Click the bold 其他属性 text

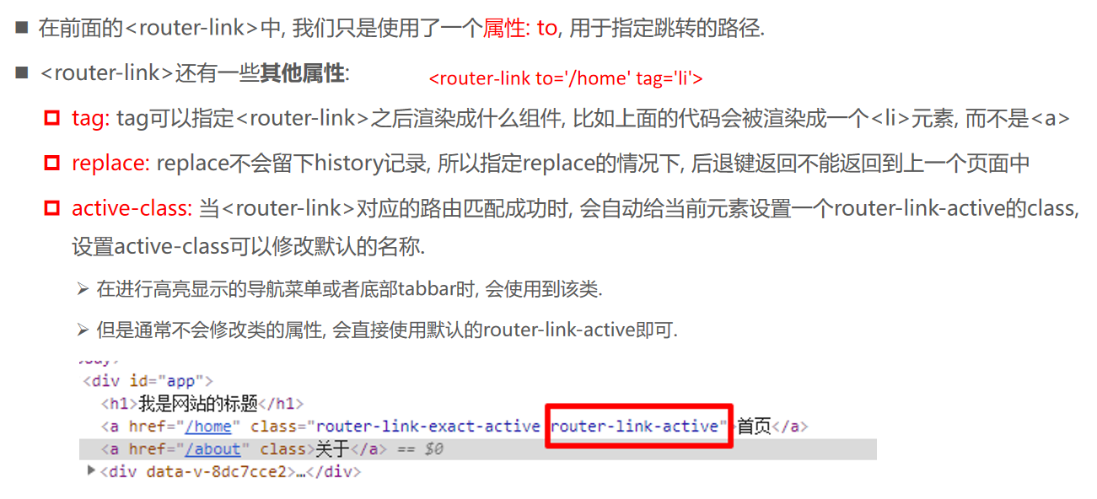tap(302, 73)
